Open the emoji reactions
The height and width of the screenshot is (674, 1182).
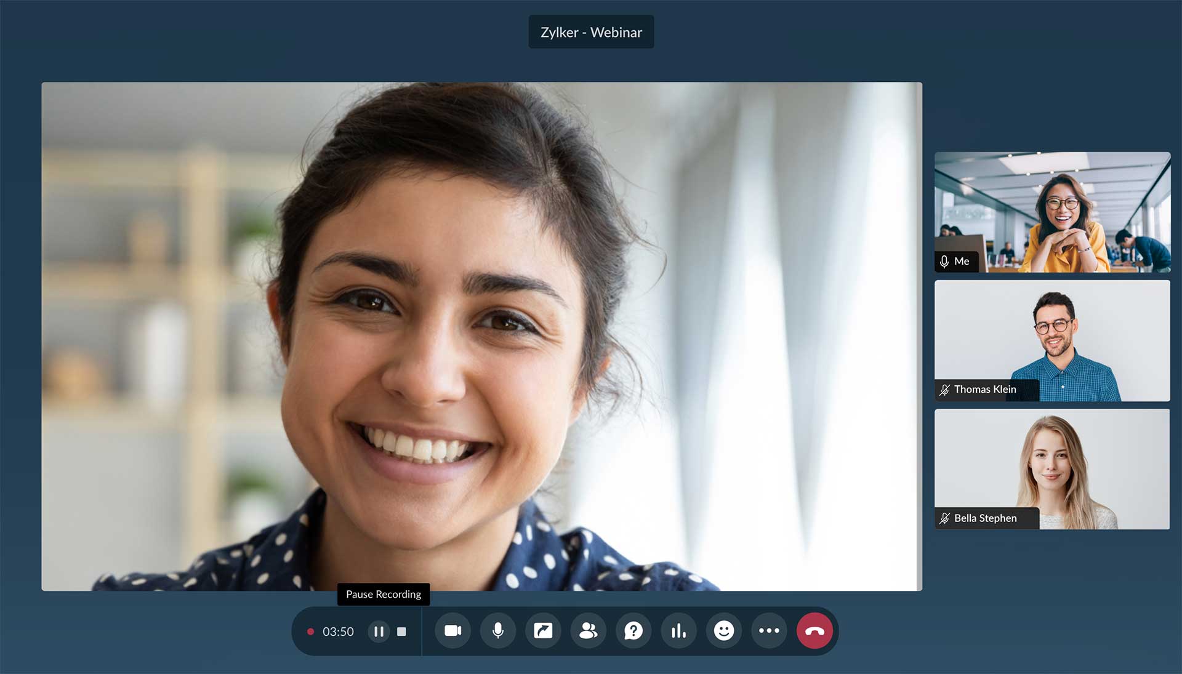(724, 631)
